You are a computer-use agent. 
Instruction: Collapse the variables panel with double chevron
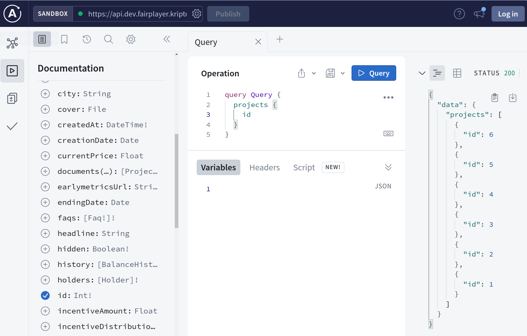click(x=388, y=167)
